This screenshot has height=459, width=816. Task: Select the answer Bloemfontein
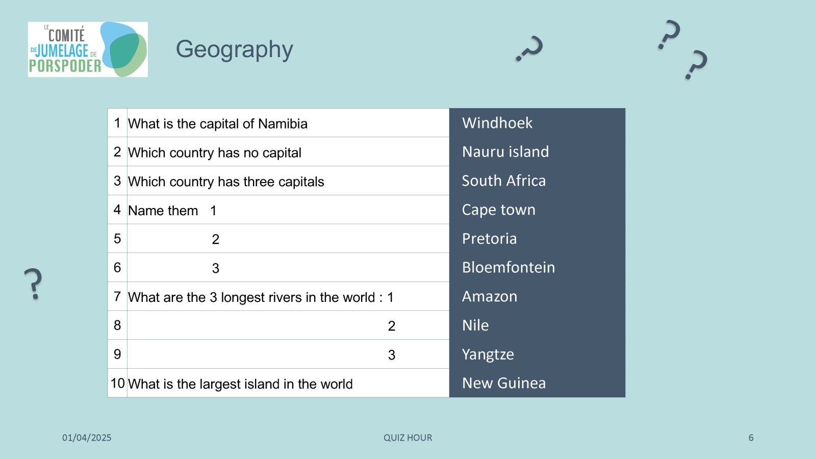(x=508, y=267)
